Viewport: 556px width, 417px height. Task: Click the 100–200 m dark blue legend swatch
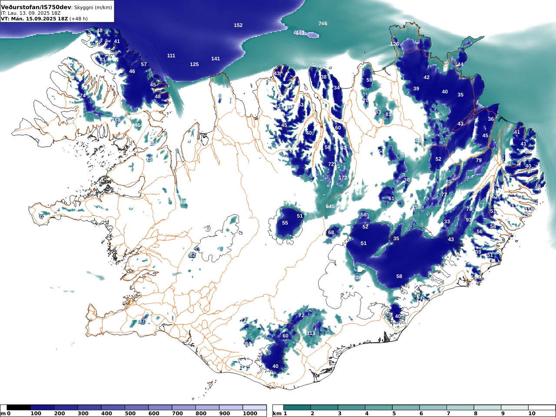coord(42,407)
